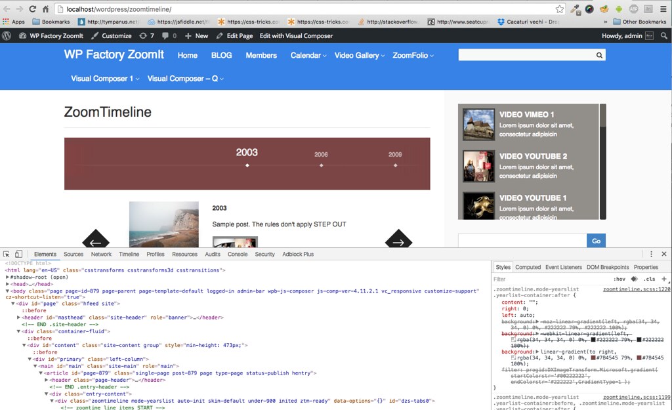Toggle the .cls element classes panel
The width and height of the screenshot is (672, 410).
(x=649, y=279)
